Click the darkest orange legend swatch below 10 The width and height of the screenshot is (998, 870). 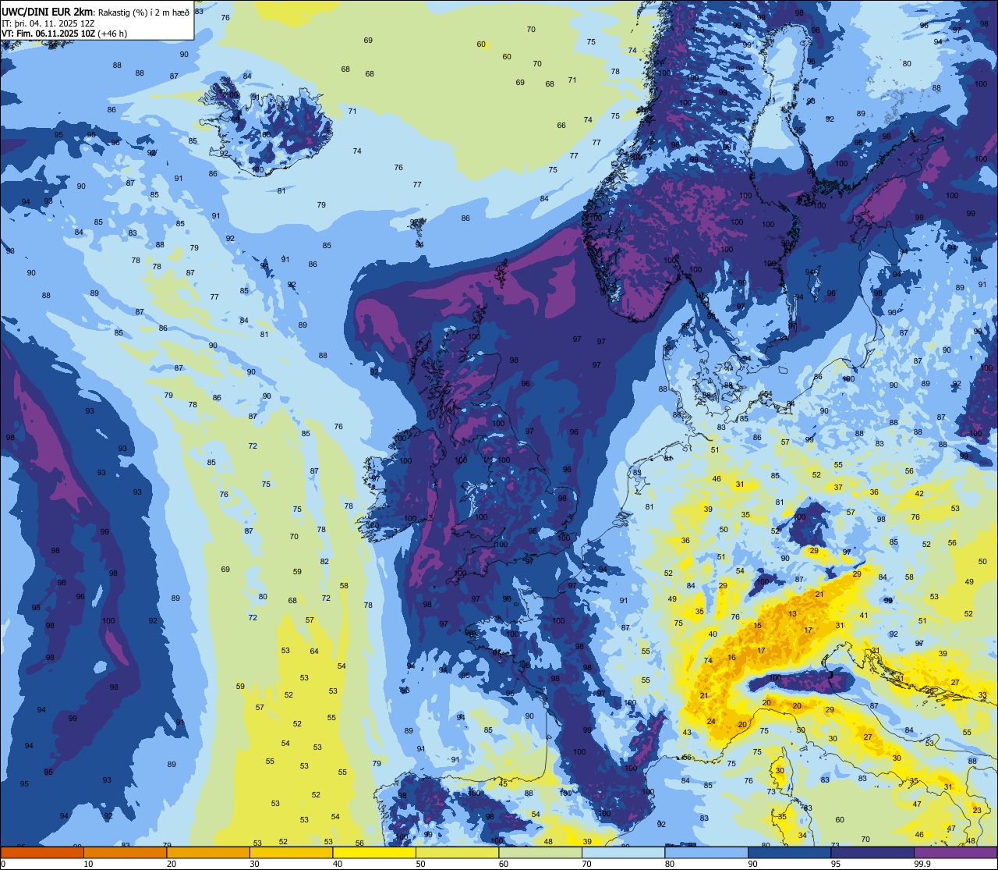(42, 852)
